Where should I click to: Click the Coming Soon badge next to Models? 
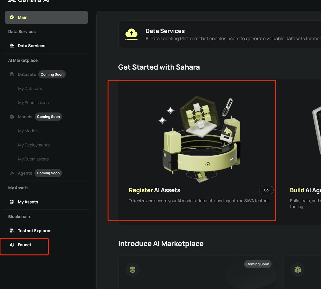coord(48,117)
